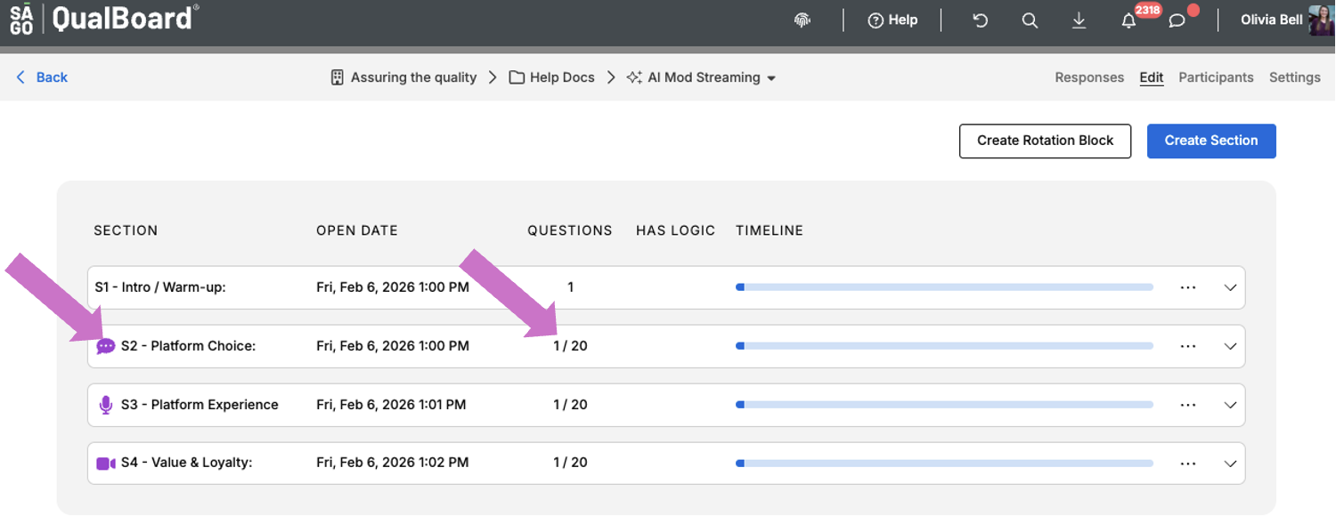Open the Responses tab
Screen dimensions: 1336x516
pos(1089,77)
